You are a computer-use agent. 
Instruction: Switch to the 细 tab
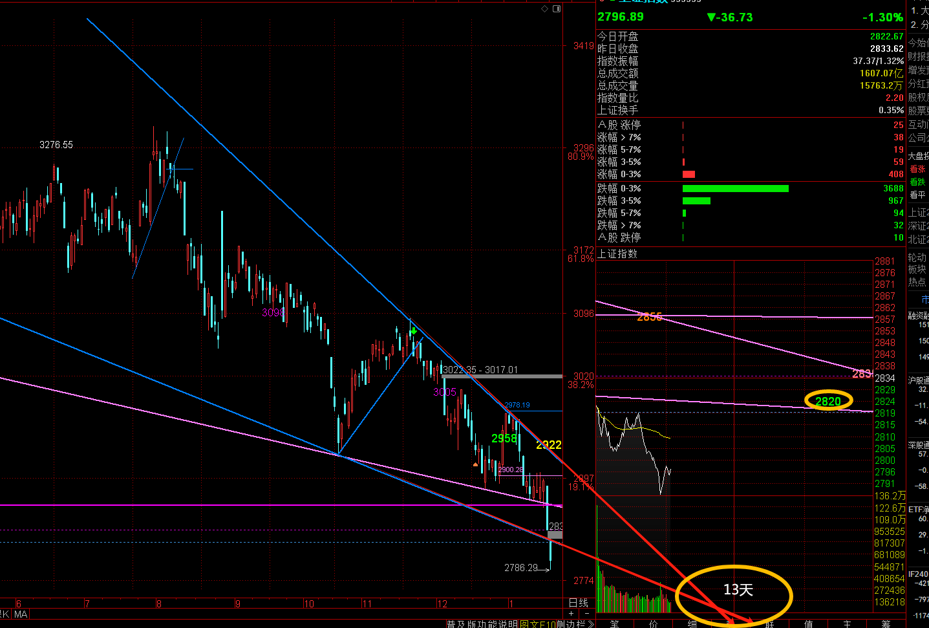click(x=692, y=623)
